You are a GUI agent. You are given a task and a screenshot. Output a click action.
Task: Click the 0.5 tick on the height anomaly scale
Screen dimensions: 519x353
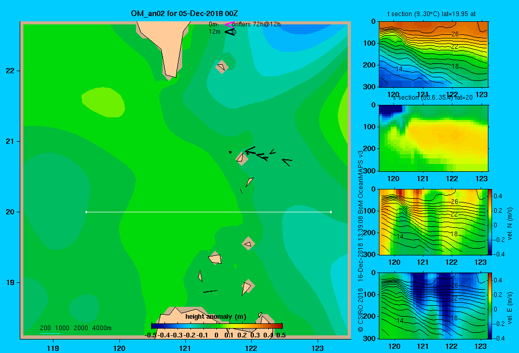281,335
